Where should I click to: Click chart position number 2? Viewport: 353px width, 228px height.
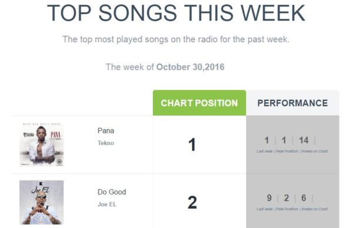click(x=192, y=202)
